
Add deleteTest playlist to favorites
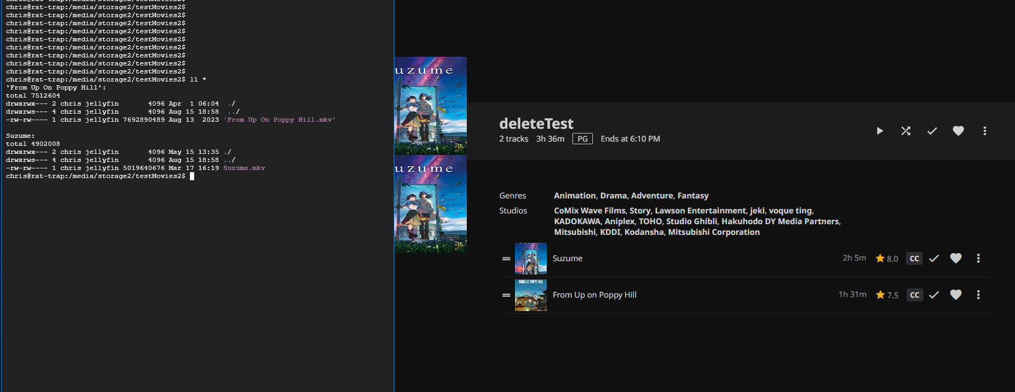958,131
